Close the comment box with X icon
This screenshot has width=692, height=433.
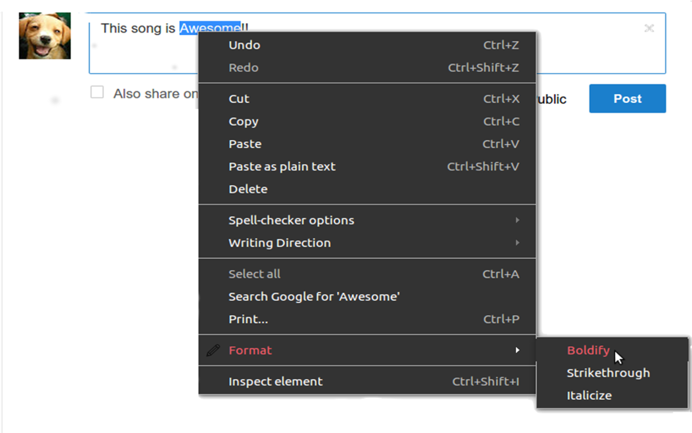pos(649,28)
